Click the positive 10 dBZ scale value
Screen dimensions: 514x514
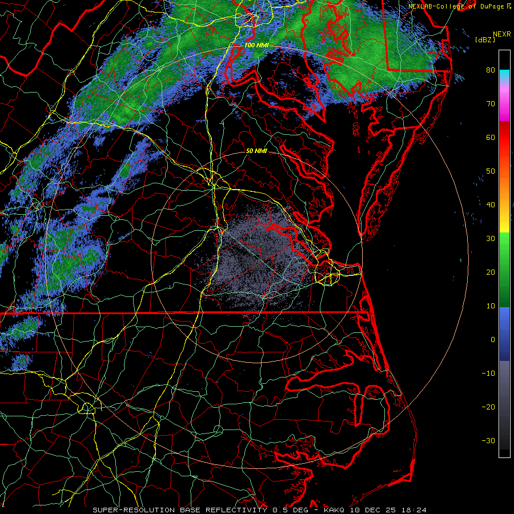(491, 306)
